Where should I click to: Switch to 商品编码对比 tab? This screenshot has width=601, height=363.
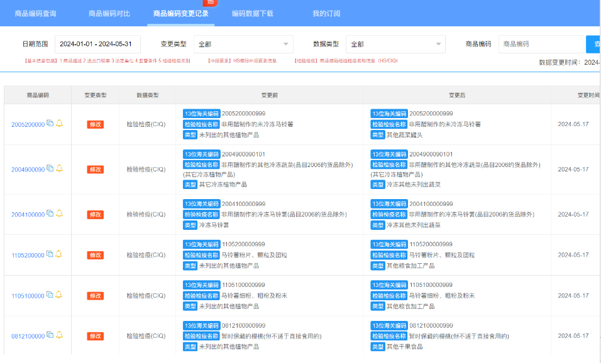click(x=109, y=13)
